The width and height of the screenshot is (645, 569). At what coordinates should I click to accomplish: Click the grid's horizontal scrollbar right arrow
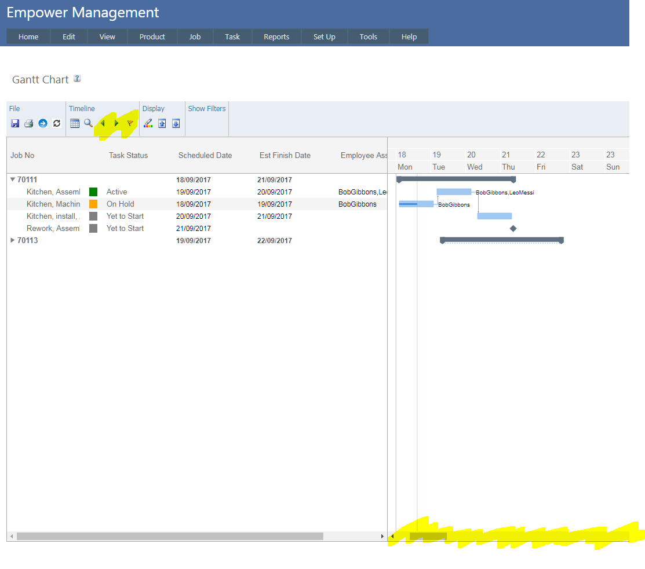click(382, 537)
